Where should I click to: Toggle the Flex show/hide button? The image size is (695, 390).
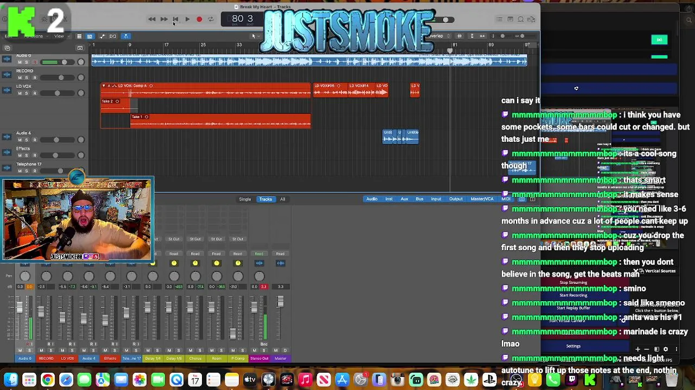[113, 36]
